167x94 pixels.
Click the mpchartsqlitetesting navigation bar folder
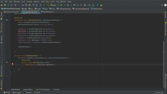point(81,9)
